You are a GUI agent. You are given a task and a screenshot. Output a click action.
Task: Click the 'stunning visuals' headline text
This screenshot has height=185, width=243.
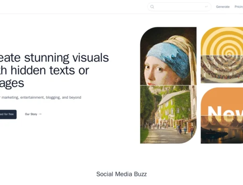66,58
